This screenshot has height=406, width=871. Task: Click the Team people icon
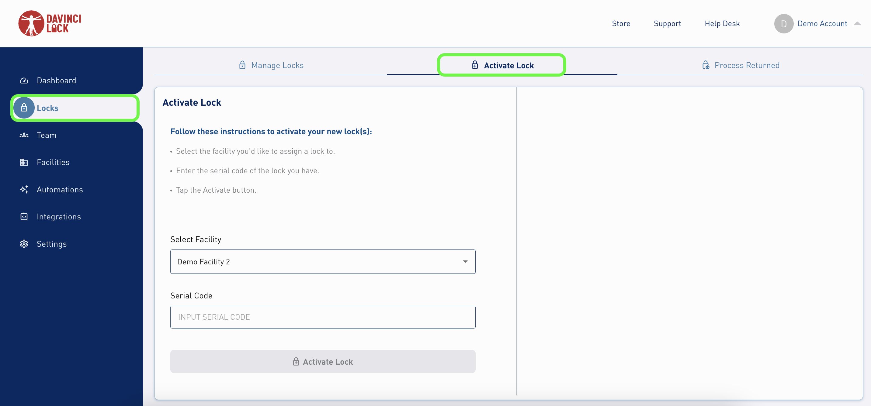[24, 135]
